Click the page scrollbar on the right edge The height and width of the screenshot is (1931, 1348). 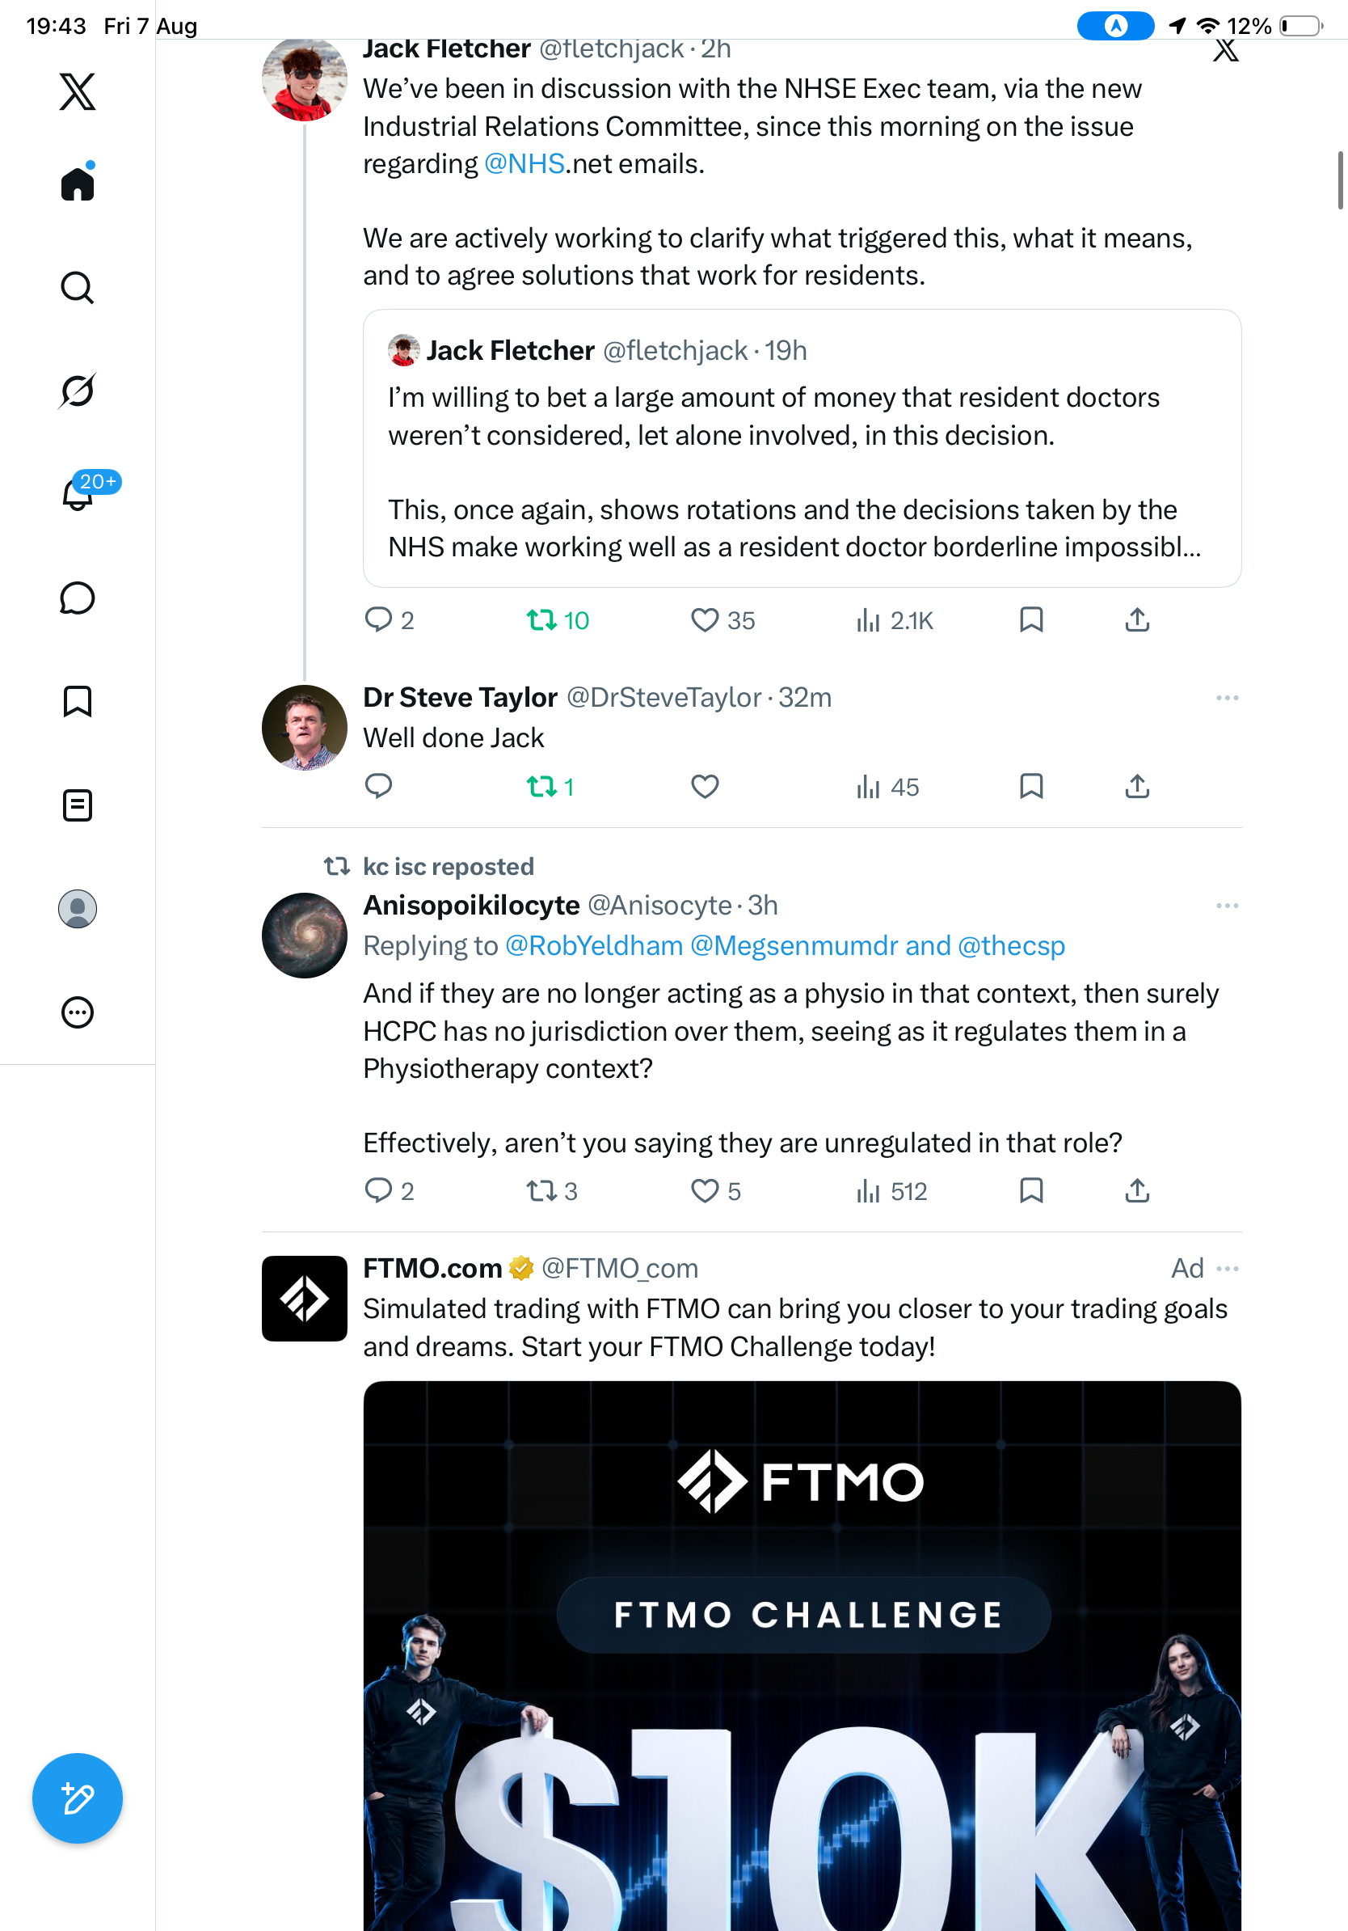(1341, 180)
